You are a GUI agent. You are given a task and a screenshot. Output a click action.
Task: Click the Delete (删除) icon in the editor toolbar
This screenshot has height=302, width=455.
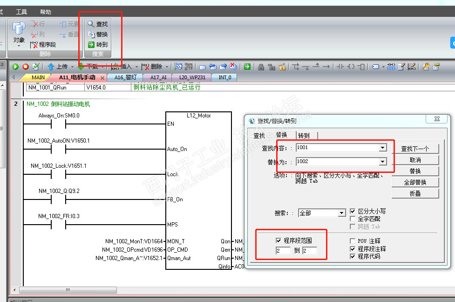pyautogui.click(x=145, y=67)
